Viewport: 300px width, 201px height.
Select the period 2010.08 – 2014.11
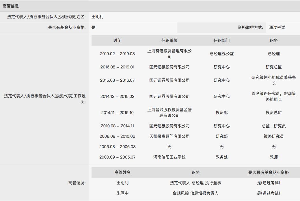pyautogui.click(x=117, y=126)
